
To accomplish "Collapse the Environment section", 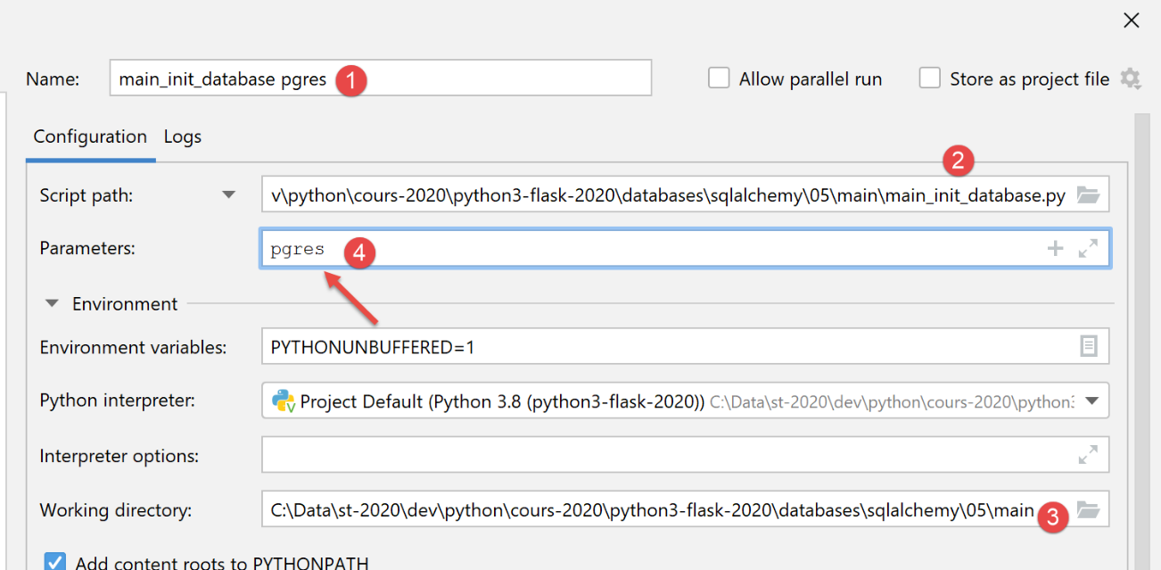I will (x=54, y=304).
